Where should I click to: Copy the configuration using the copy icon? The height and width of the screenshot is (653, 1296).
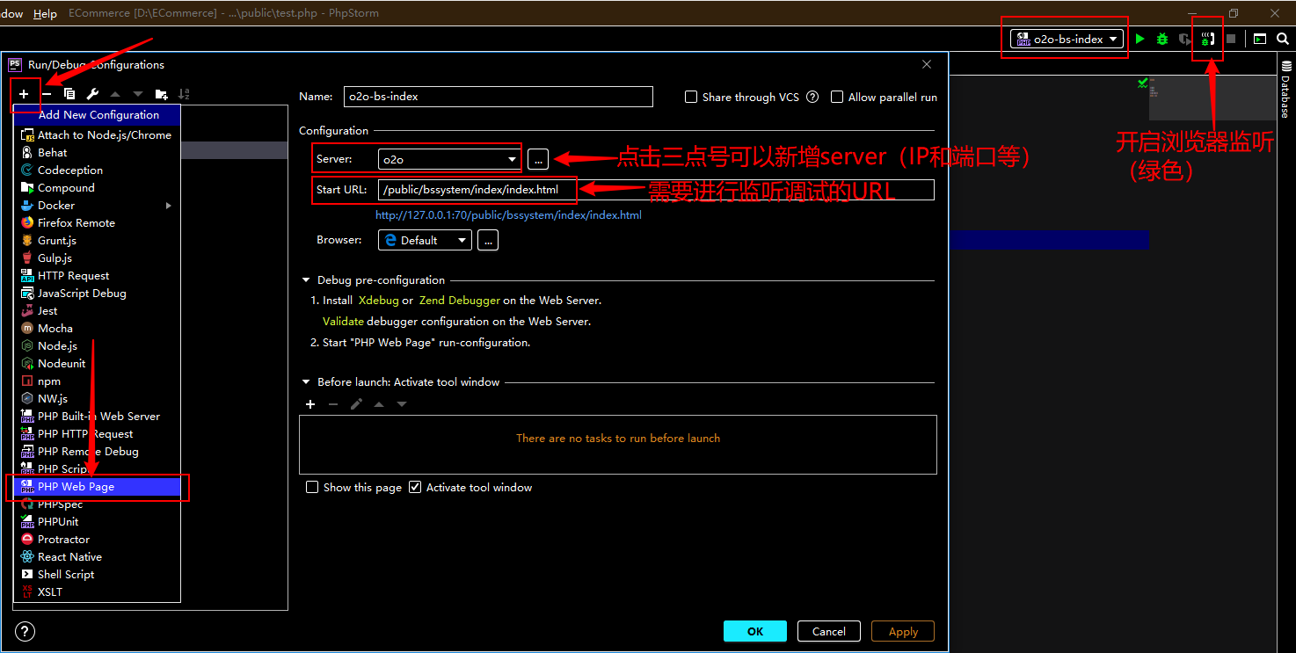point(69,94)
